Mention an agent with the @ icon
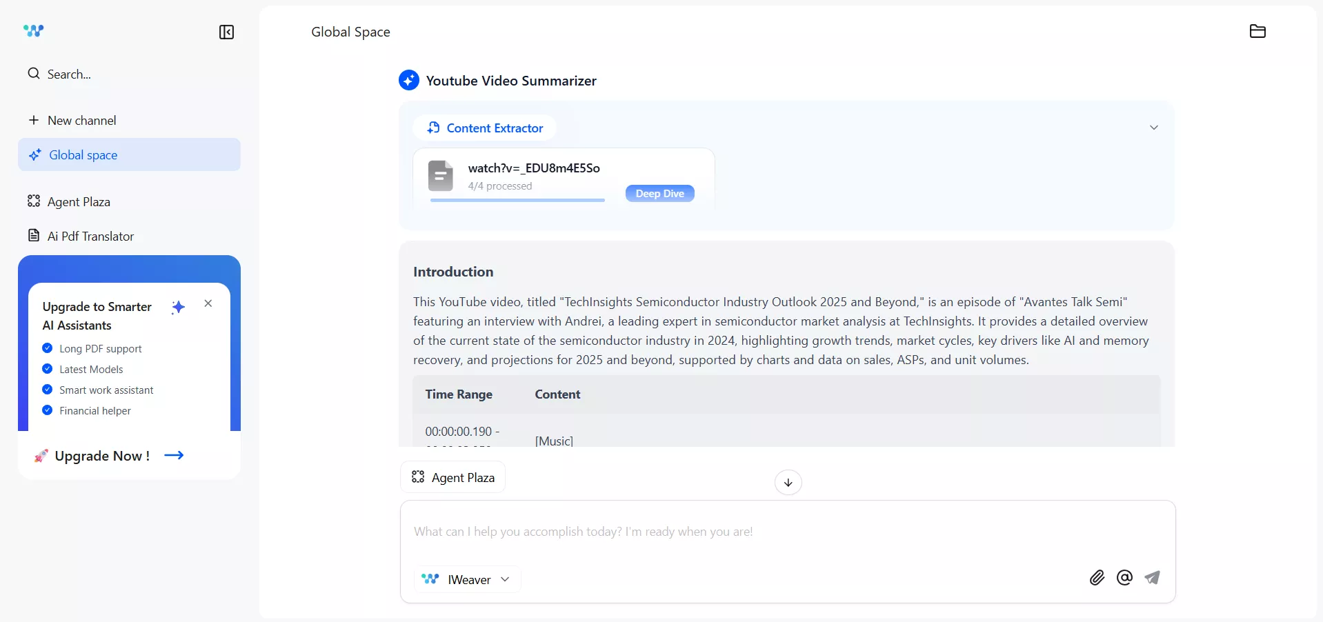Screen dimensions: 1323x622 (x=1124, y=579)
